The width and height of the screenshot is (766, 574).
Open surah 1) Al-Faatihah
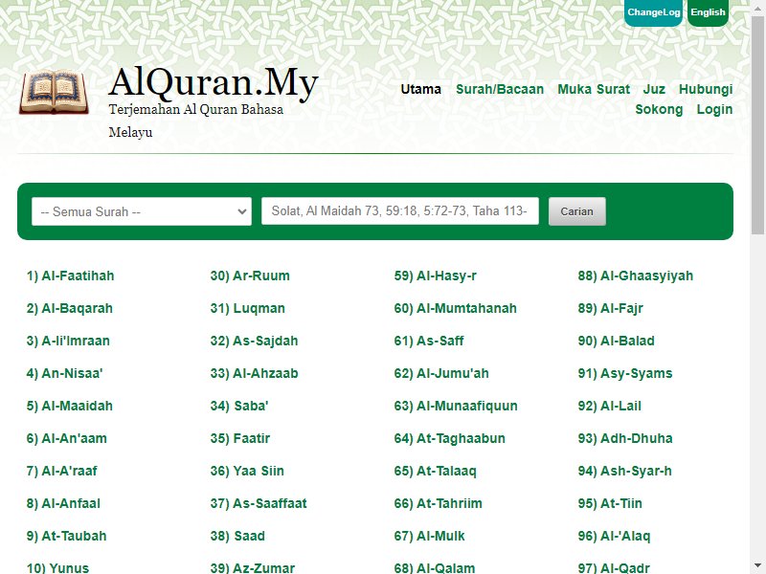[x=70, y=276]
